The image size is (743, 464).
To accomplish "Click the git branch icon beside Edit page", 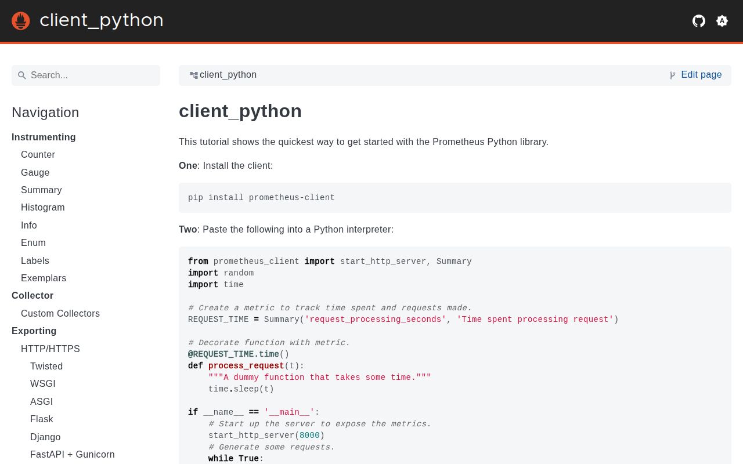I will (x=672, y=75).
